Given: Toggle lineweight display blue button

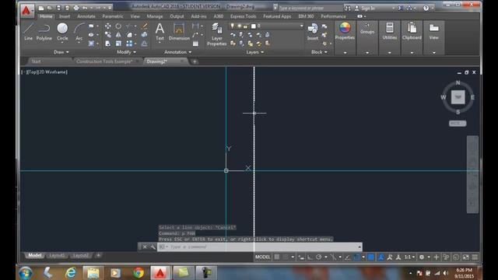Looking at the screenshot, I should point(370,257).
